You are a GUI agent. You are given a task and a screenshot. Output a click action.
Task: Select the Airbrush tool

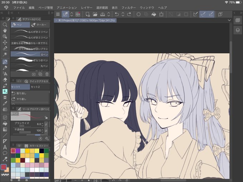point(5,74)
